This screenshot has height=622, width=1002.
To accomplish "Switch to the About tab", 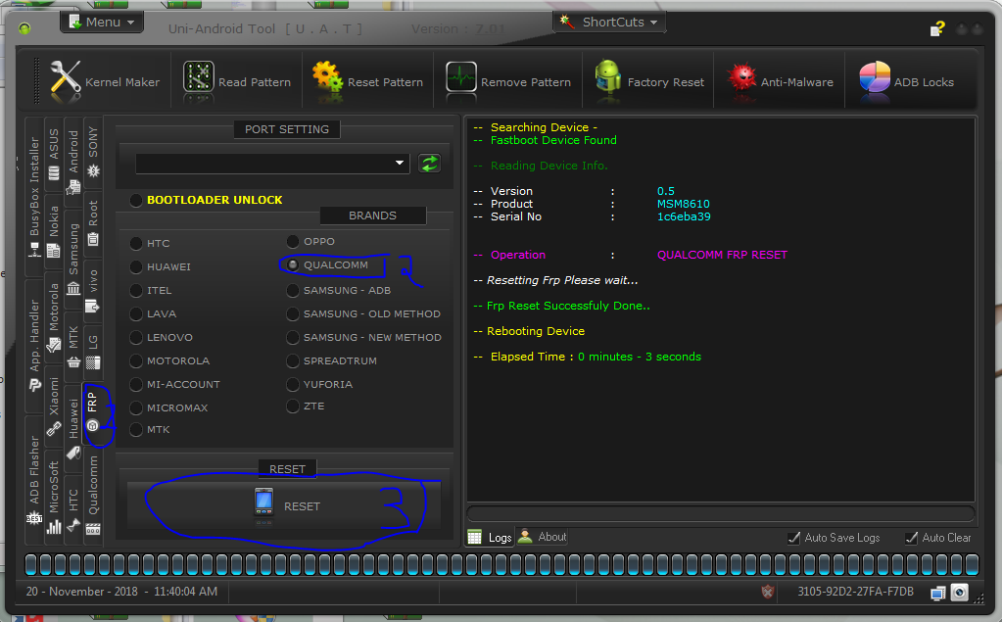I will (x=543, y=537).
